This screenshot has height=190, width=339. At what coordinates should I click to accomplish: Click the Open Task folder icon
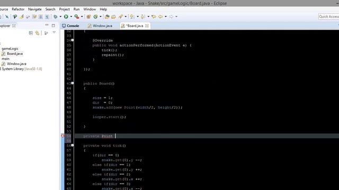[x=113, y=16]
